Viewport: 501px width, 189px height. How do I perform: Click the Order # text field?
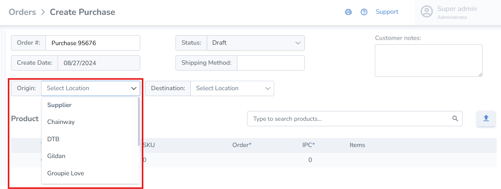pyautogui.click(x=92, y=43)
